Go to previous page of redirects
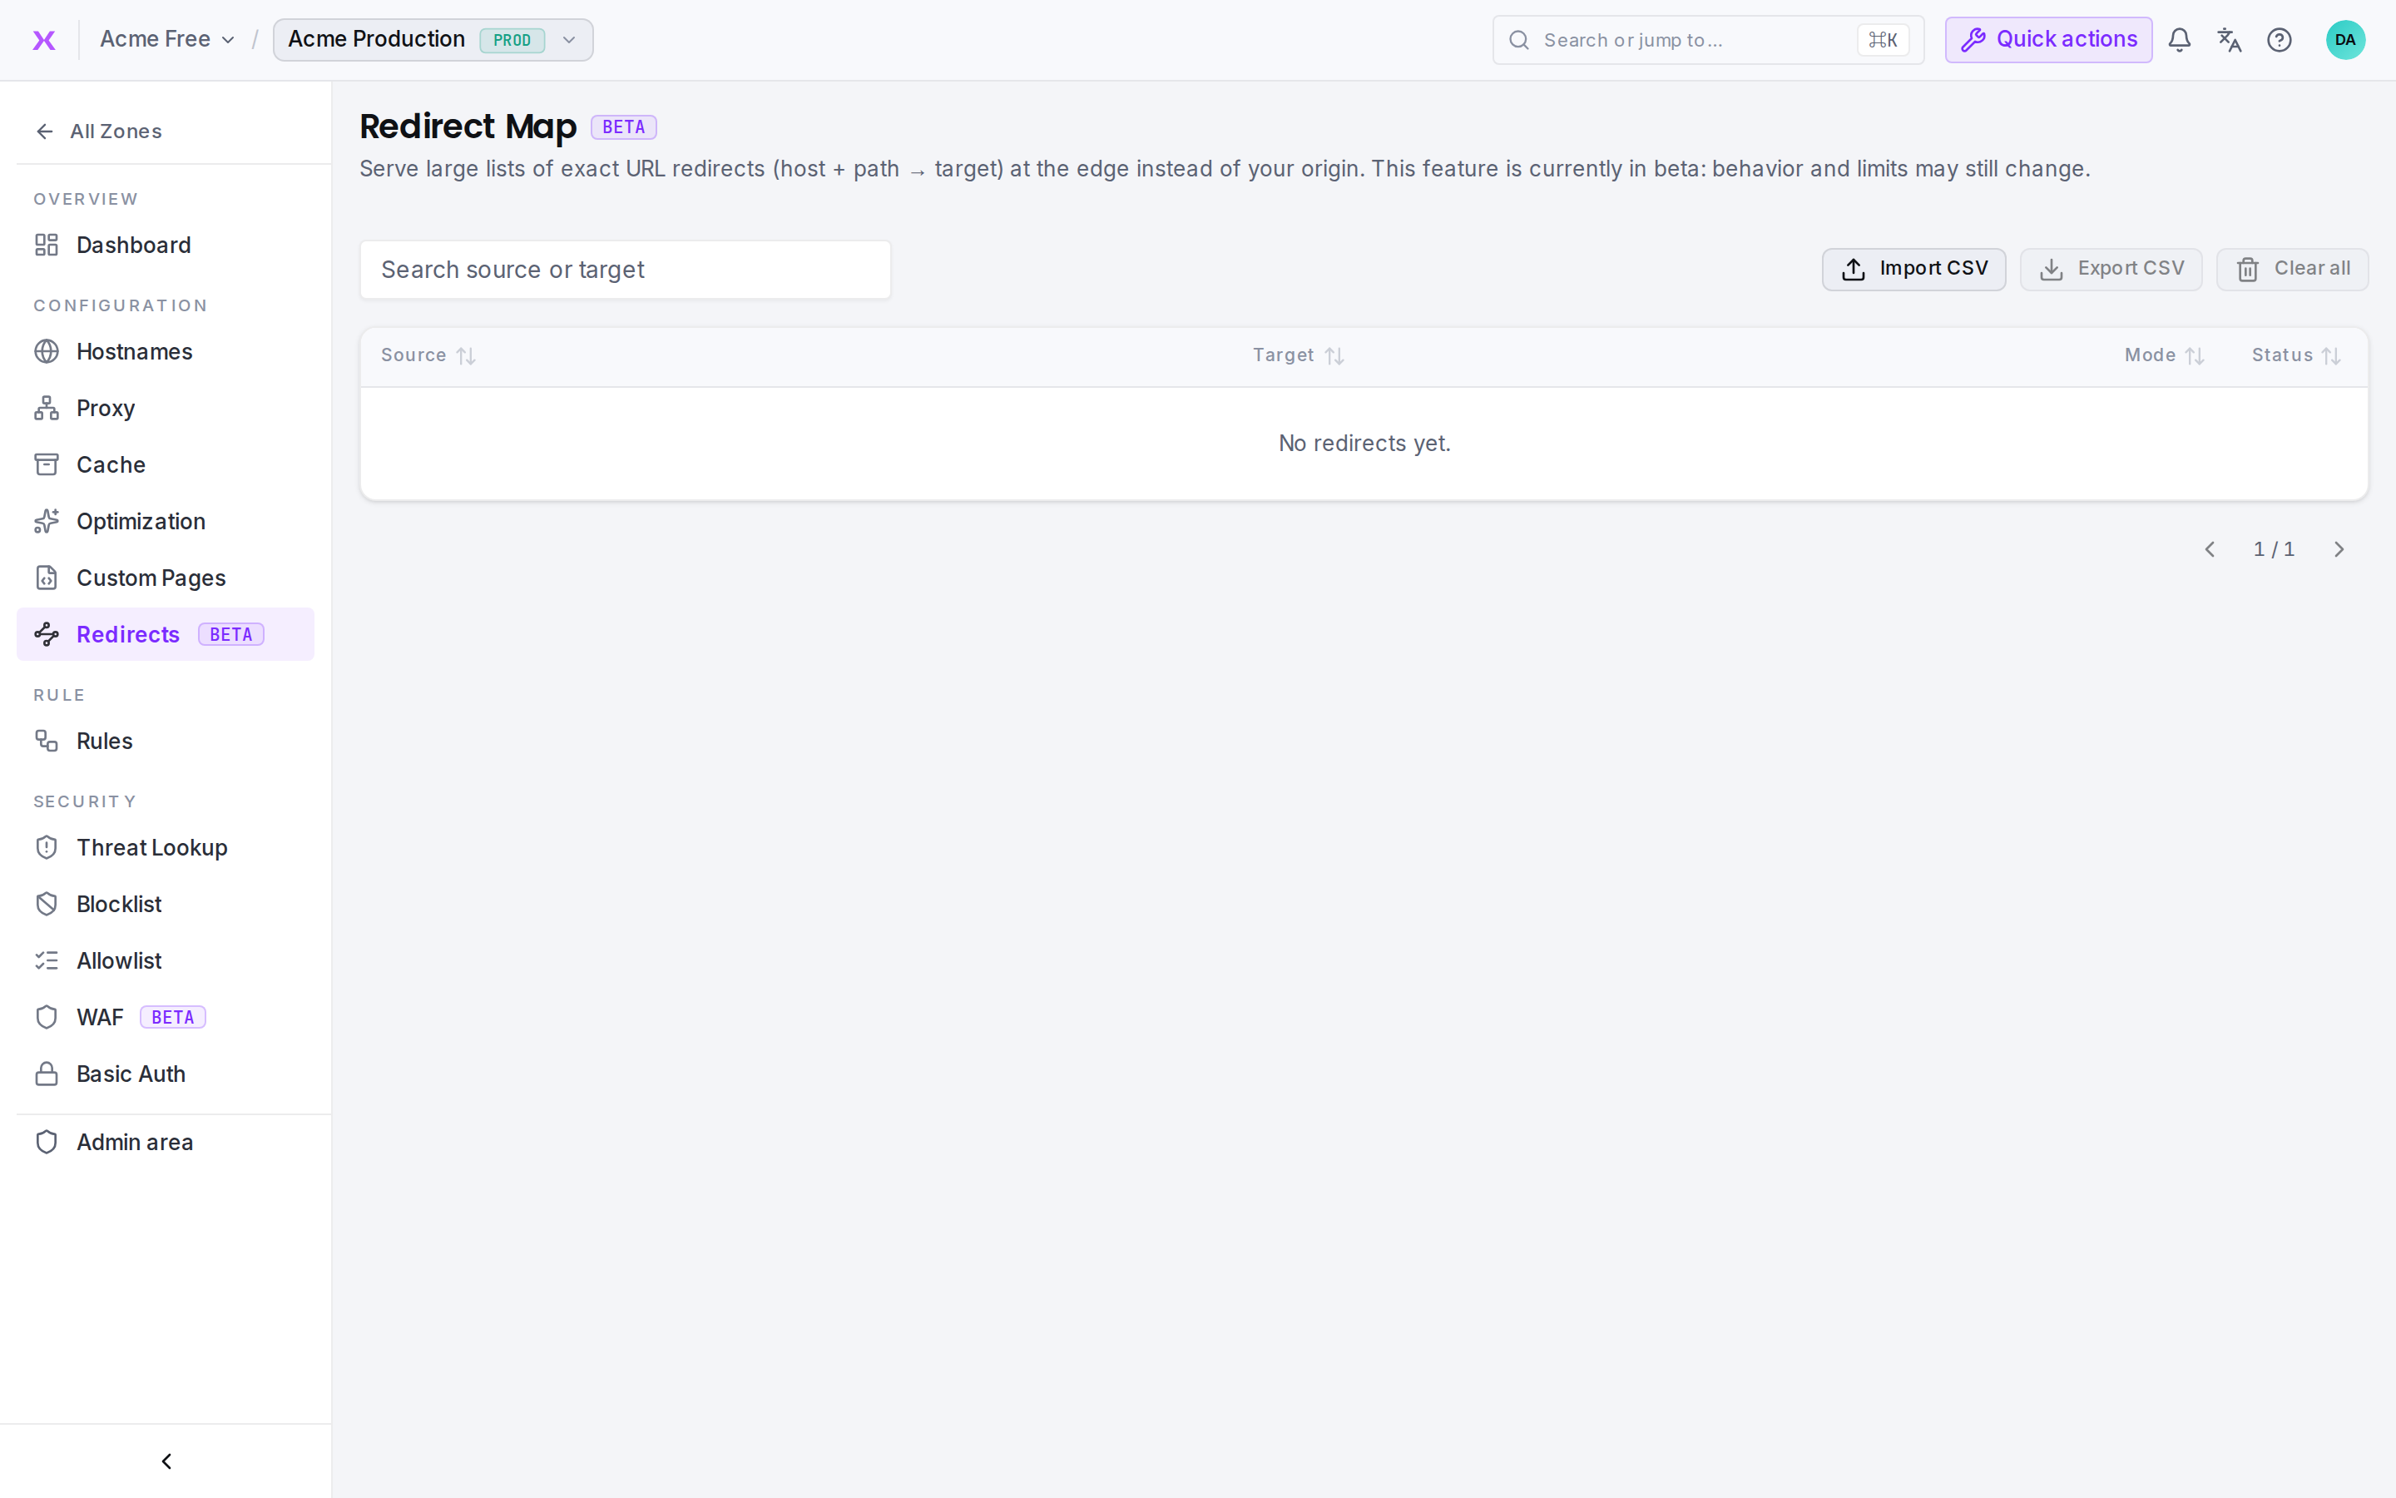 pyautogui.click(x=2209, y=549)
